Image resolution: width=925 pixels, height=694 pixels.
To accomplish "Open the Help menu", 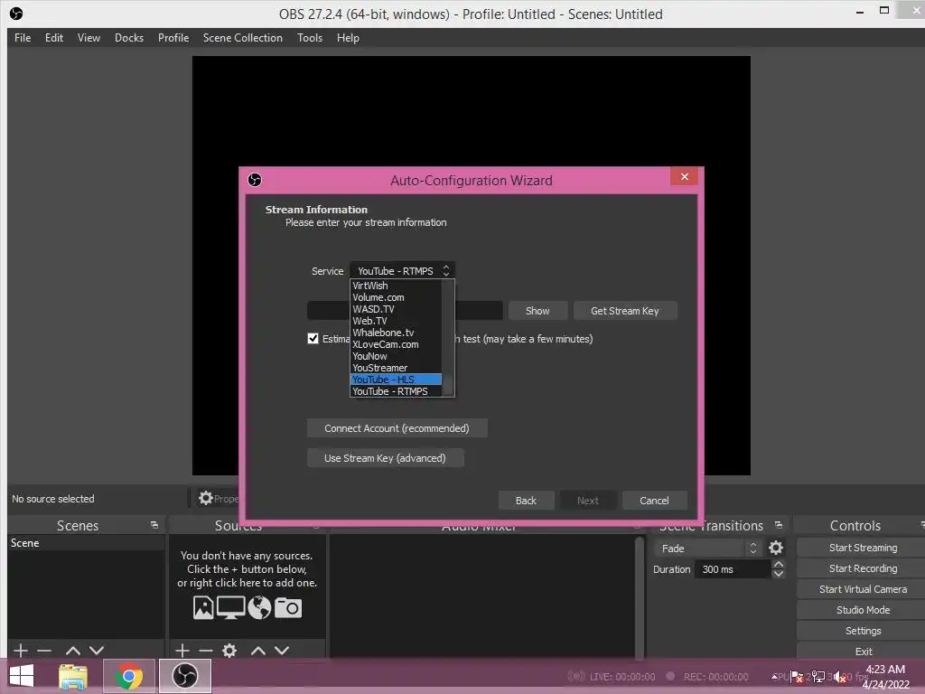I will click(348, 38).
